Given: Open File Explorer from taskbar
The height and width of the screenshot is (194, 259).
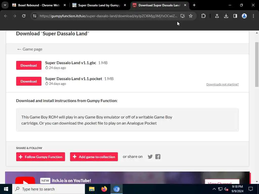Looking at the screenshot, I should (x=92, y=189).
